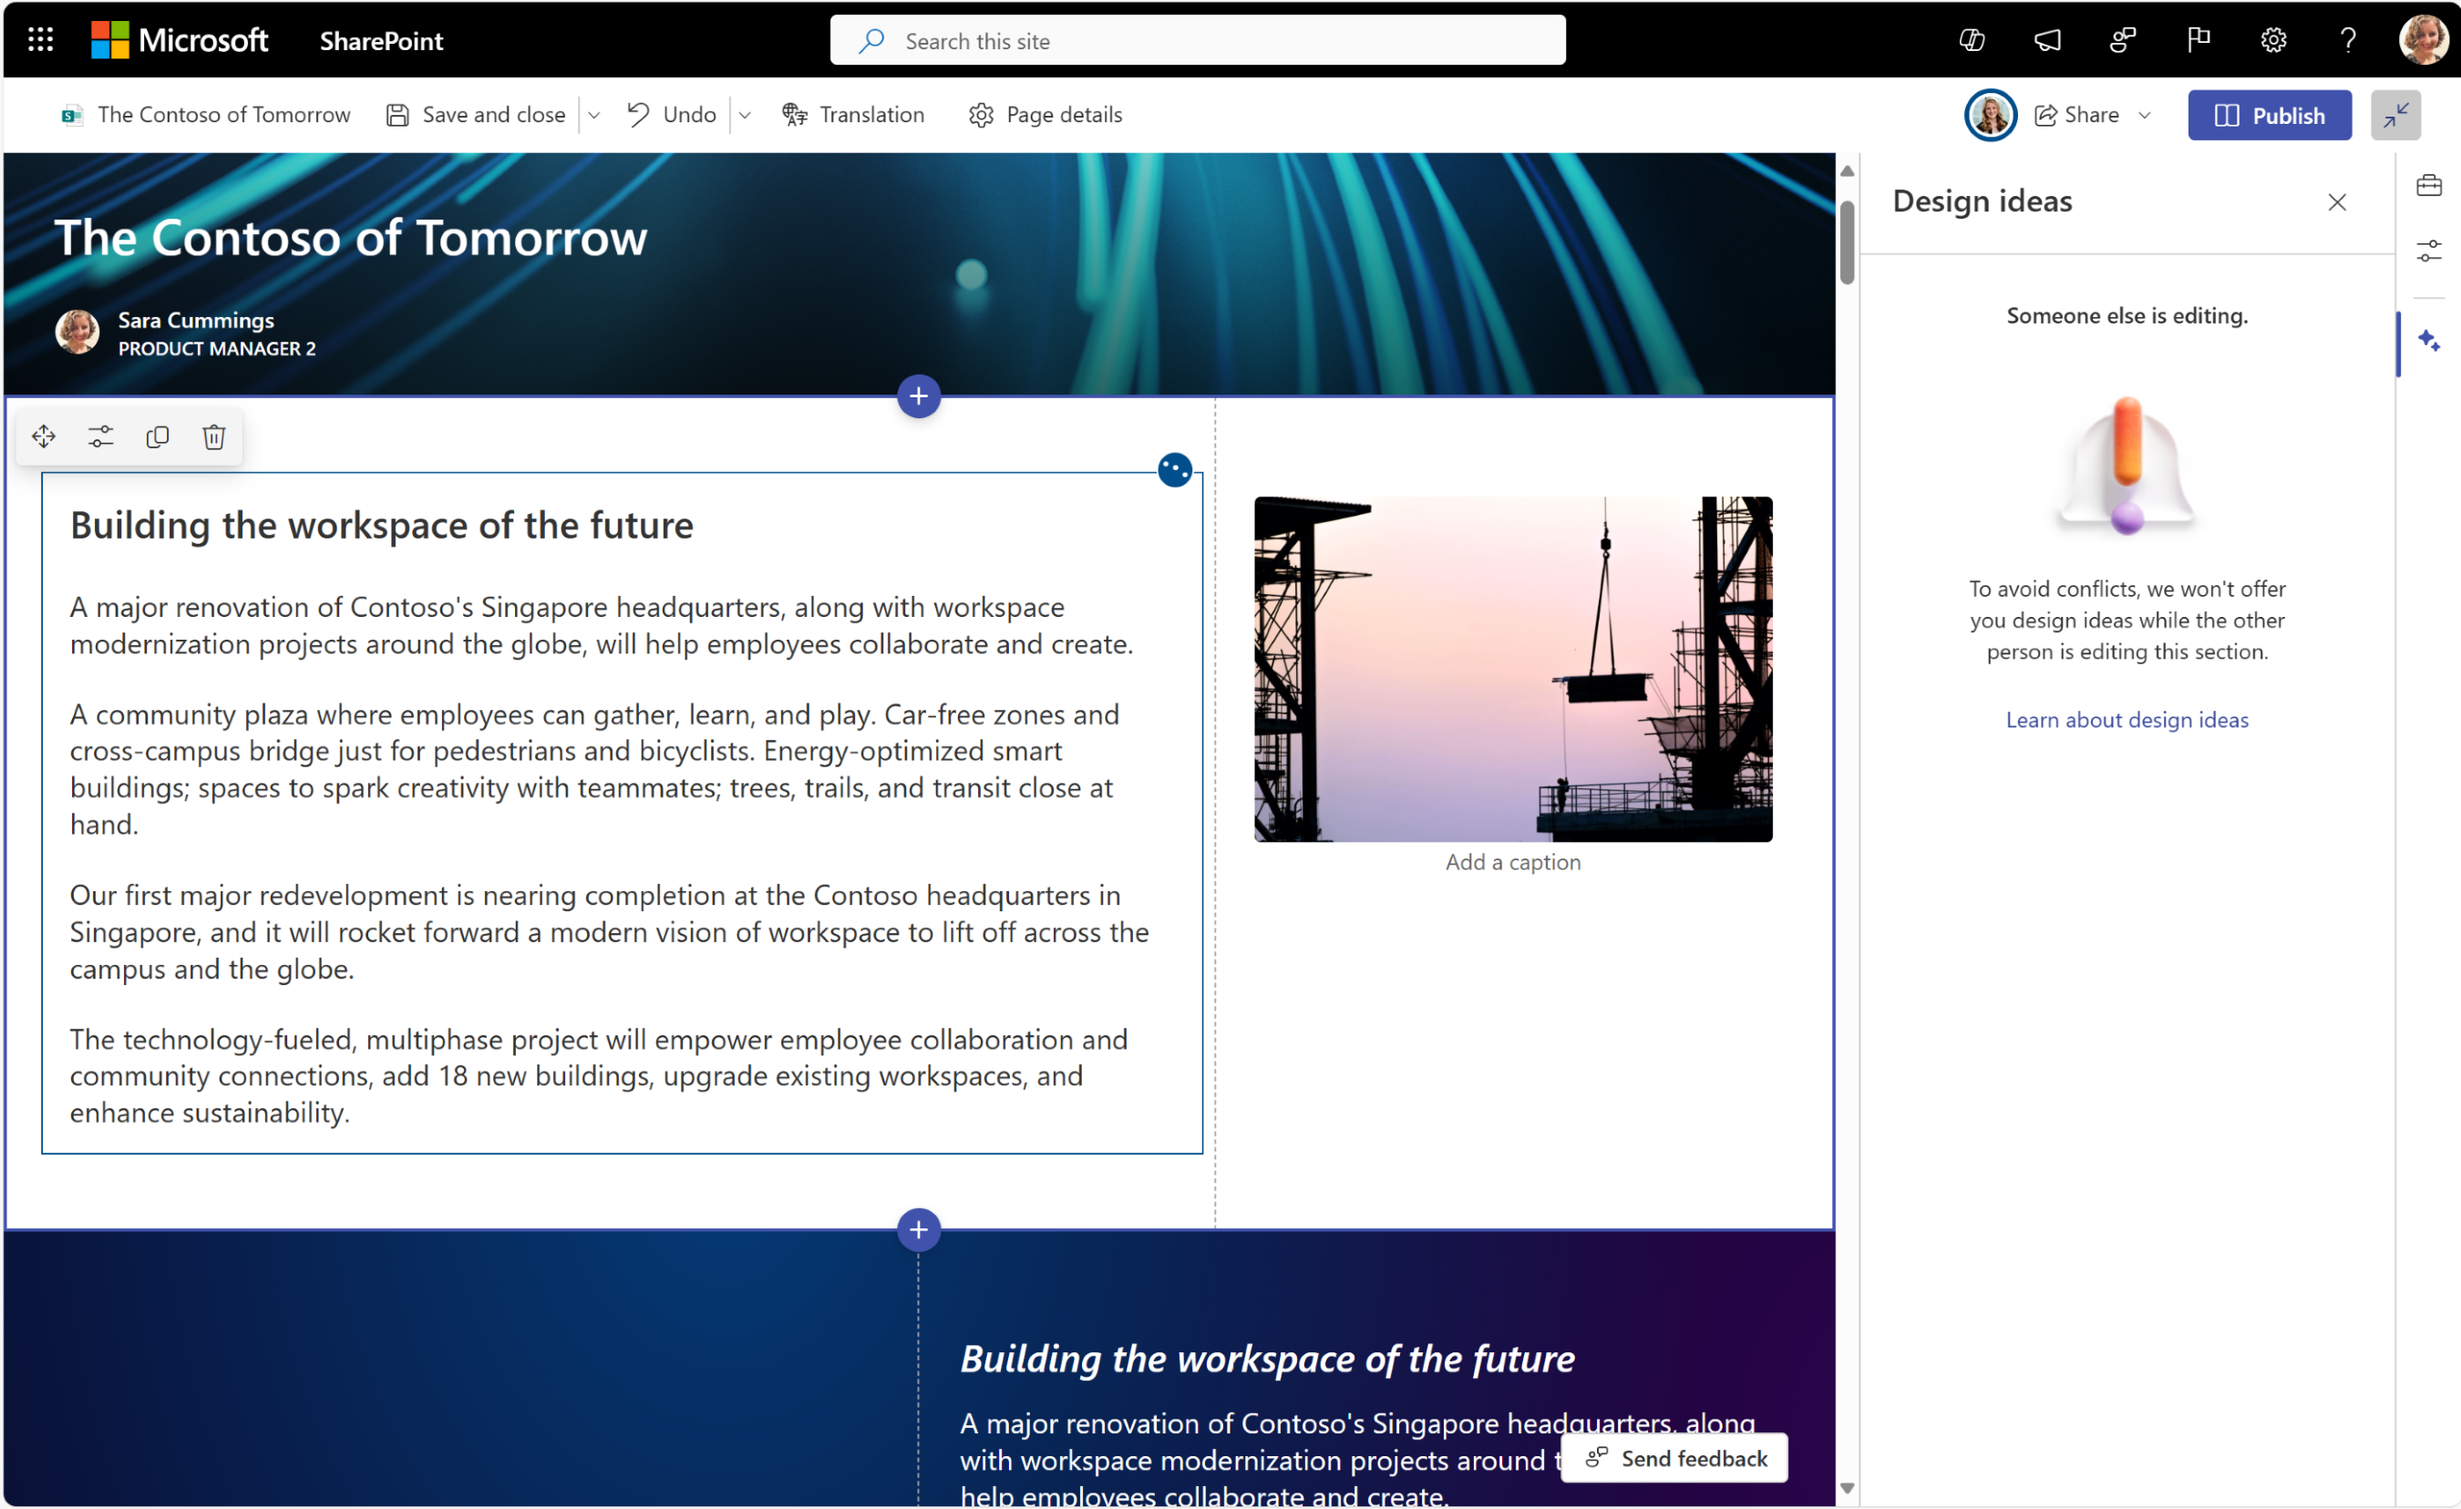Expand Share options dropdown
This screenshot has height=1509, width=2461.
click(x=2145, y=114)
